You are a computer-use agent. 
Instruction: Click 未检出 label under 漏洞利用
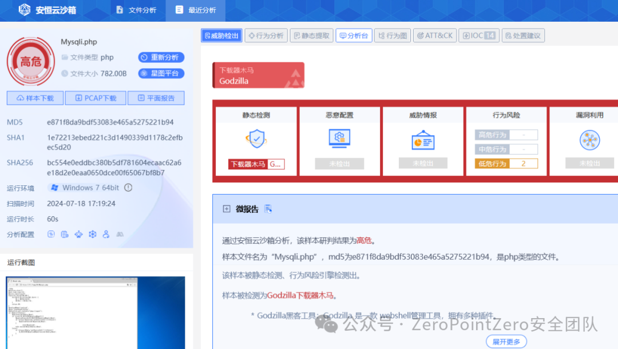pyautogui.click(x=589, y=163)
